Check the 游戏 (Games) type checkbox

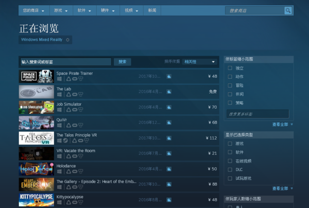pos(230,144)
